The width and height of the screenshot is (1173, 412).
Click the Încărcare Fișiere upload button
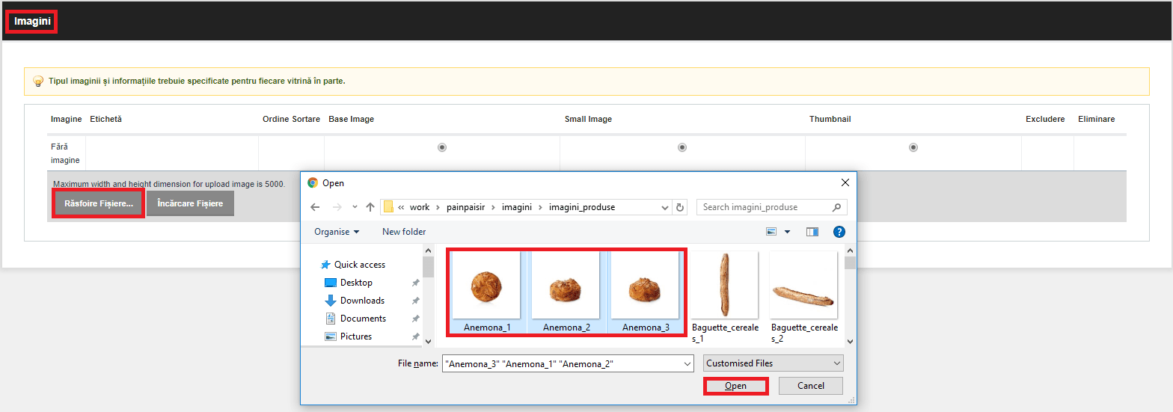tap(190, 203)
